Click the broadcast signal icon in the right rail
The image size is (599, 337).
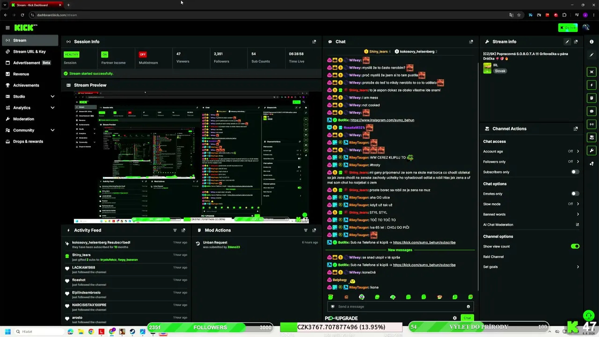click(x=592, y=125)
